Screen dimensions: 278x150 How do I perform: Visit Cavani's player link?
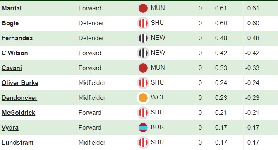(x=12, y=68)
